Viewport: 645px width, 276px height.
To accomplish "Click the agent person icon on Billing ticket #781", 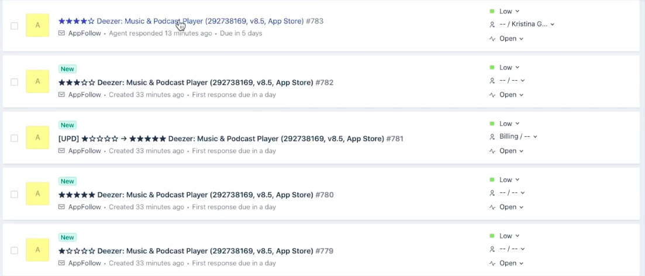I will [492, 137].
